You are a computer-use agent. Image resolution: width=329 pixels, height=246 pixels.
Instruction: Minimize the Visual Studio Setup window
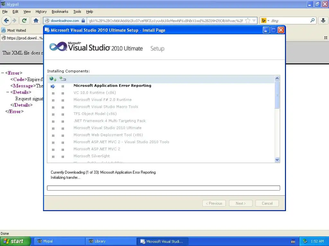266,30
